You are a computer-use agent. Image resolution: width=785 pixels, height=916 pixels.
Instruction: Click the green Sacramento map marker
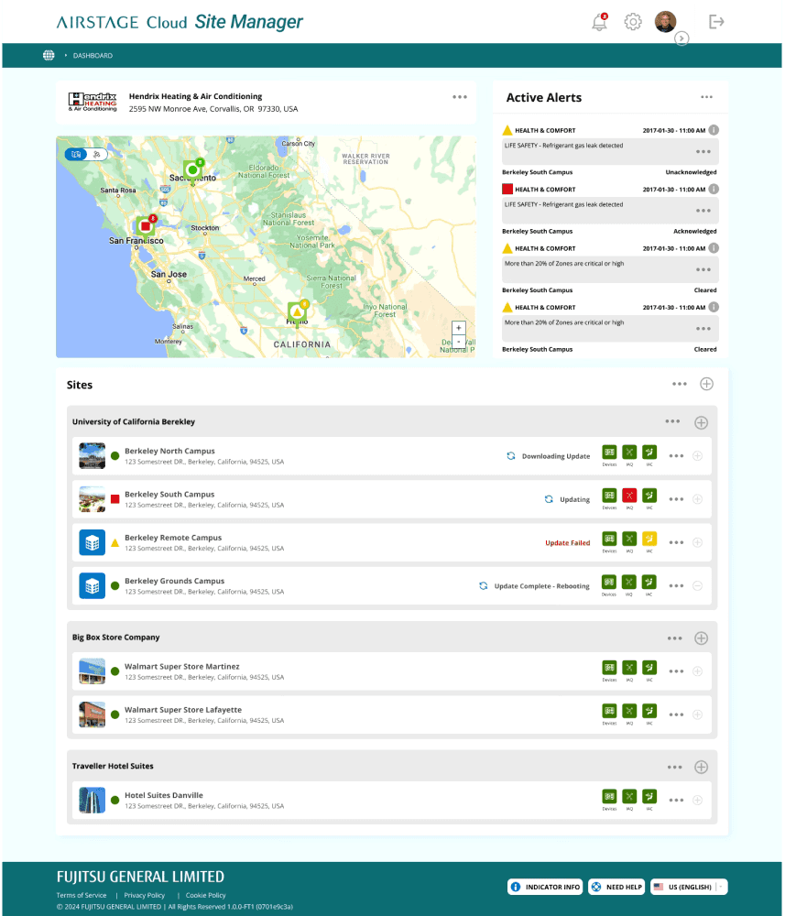pyautogui.click(x=192, y=170)
